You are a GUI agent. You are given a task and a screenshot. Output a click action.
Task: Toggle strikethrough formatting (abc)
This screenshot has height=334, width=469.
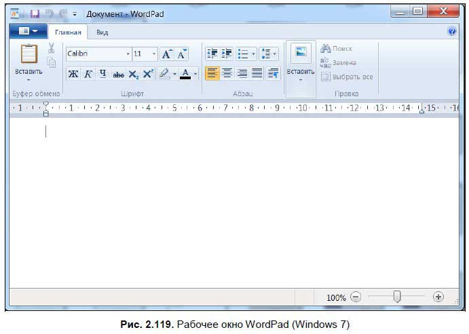(119, 75)
